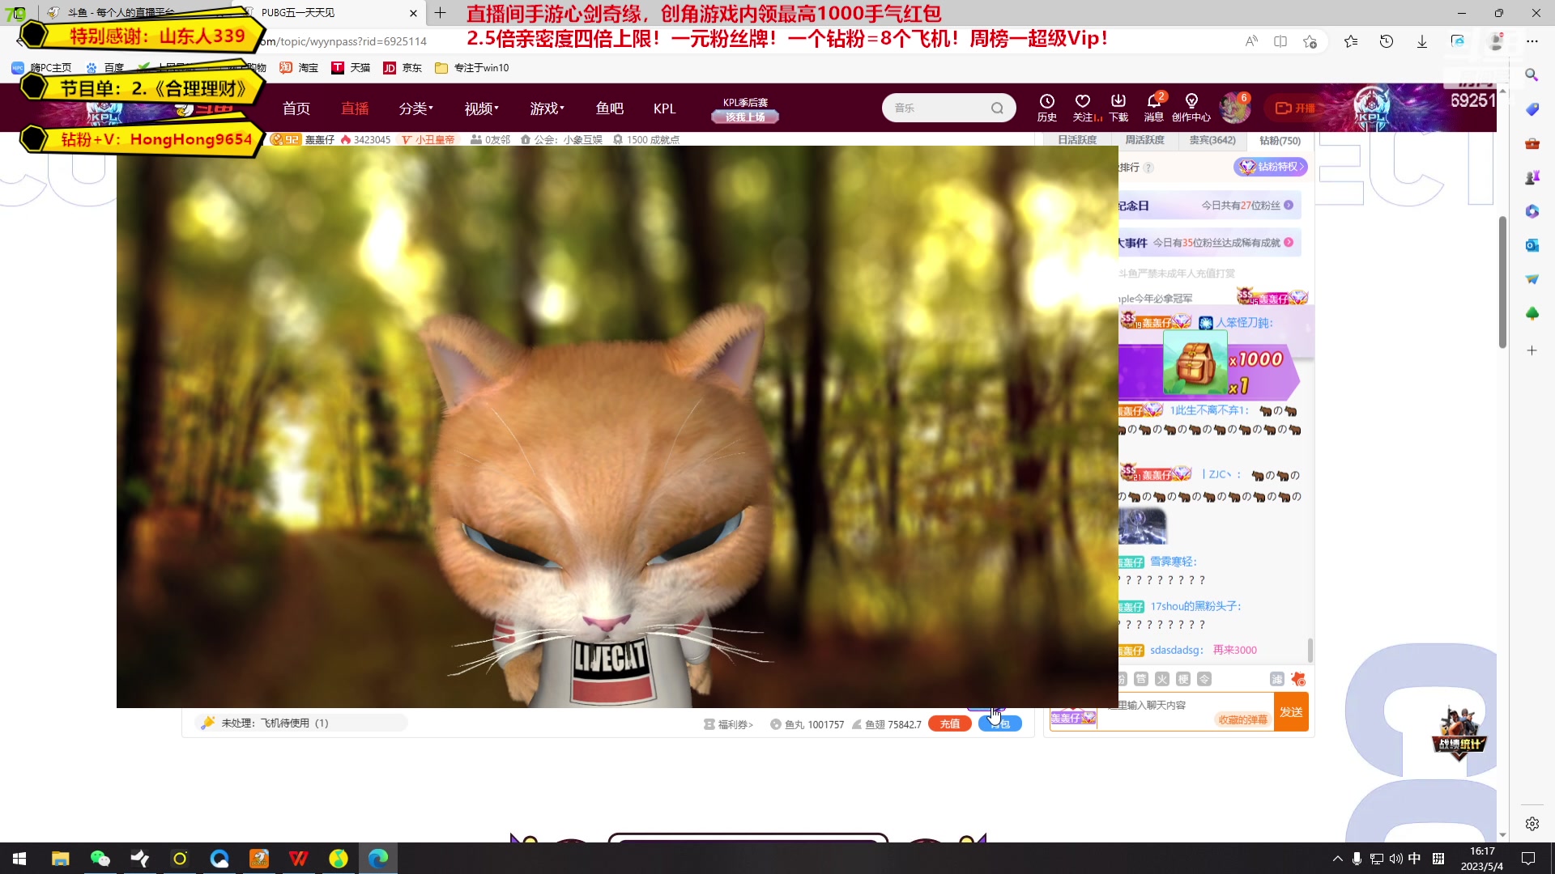1555x874 pixels.
Task: Expand the 视频 videos dropdown
Action: pos(481,108)
